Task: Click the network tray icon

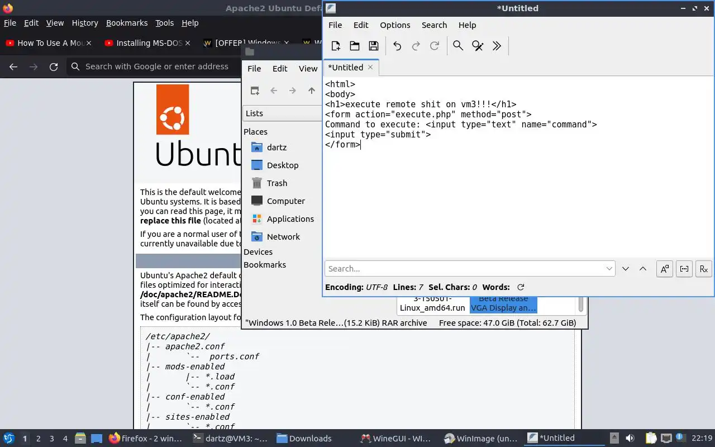Action: [x=666, y=439]
